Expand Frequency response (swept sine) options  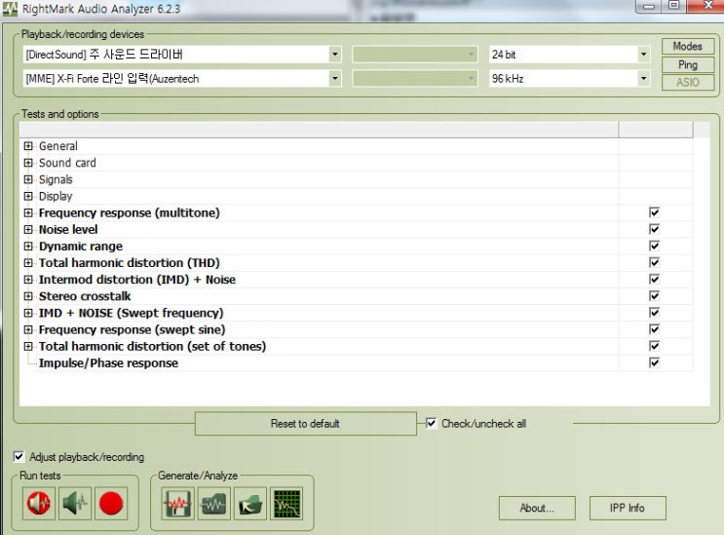(x=28, y=329)
